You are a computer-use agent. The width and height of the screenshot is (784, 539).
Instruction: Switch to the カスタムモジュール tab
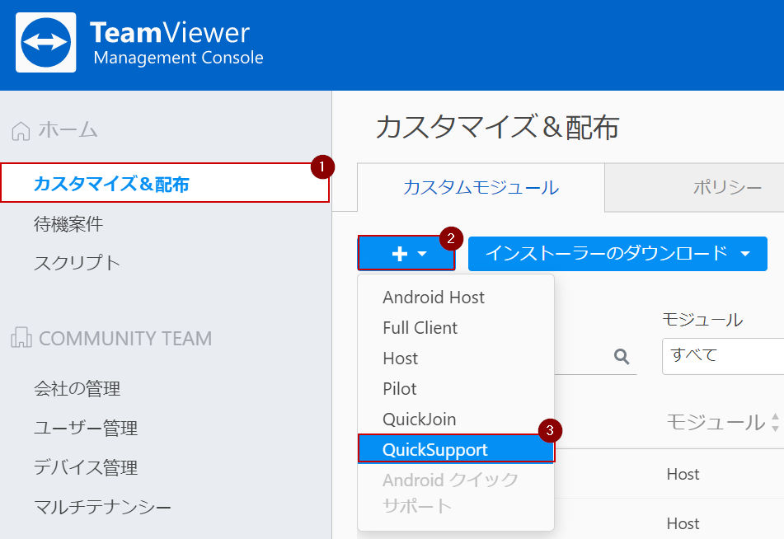[481, 188]
